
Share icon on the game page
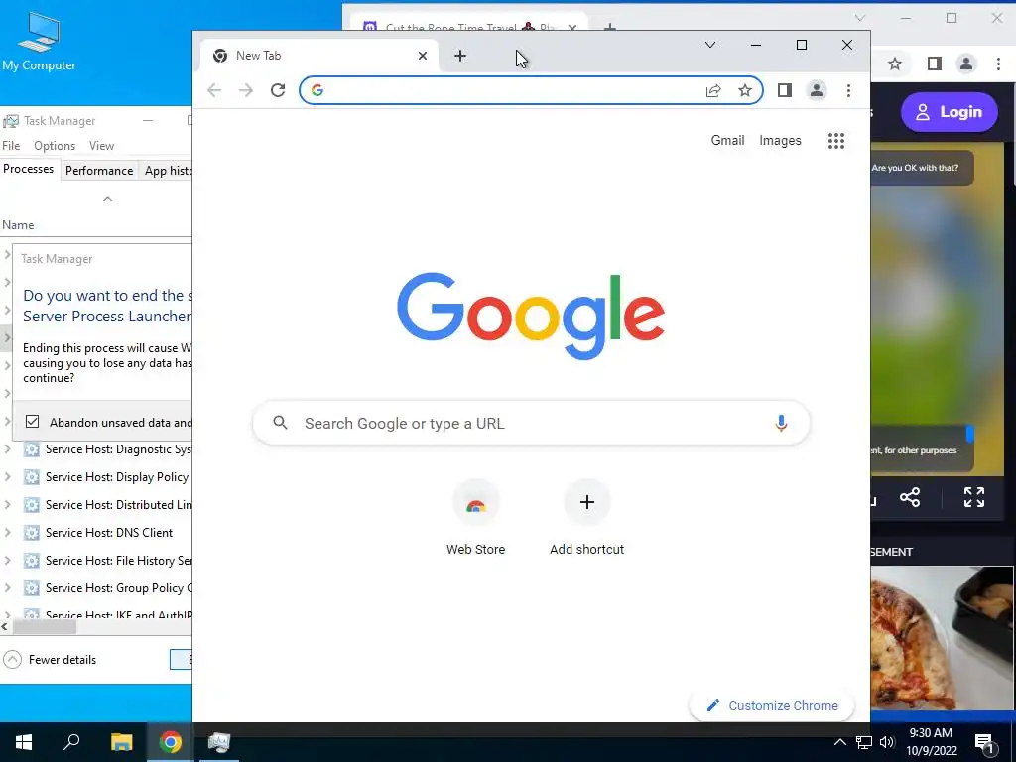click(910, 498)
